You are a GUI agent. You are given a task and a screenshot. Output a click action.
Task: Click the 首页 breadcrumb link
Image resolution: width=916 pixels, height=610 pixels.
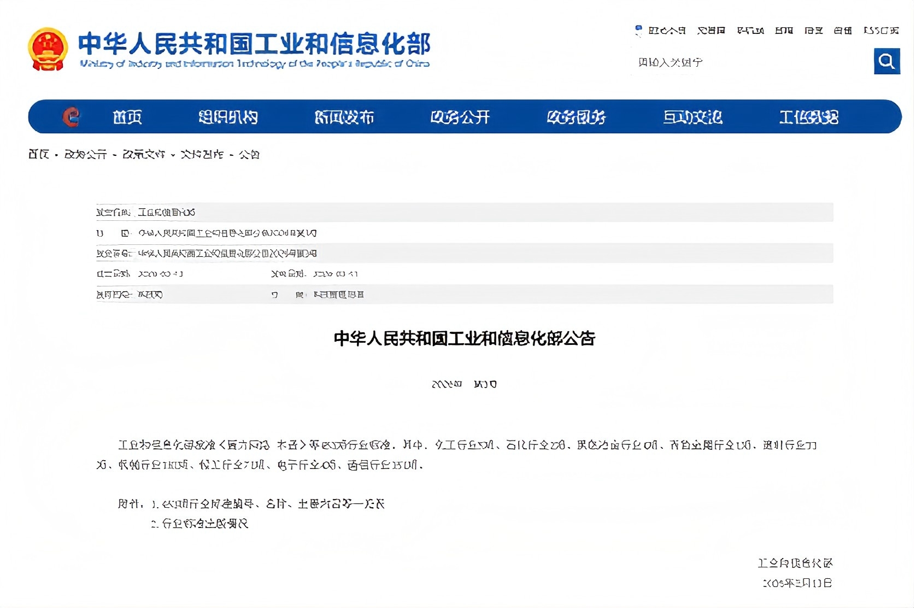39,155
